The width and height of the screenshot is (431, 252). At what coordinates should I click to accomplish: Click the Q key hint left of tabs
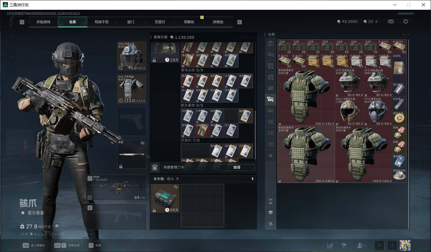coord(22,22)
